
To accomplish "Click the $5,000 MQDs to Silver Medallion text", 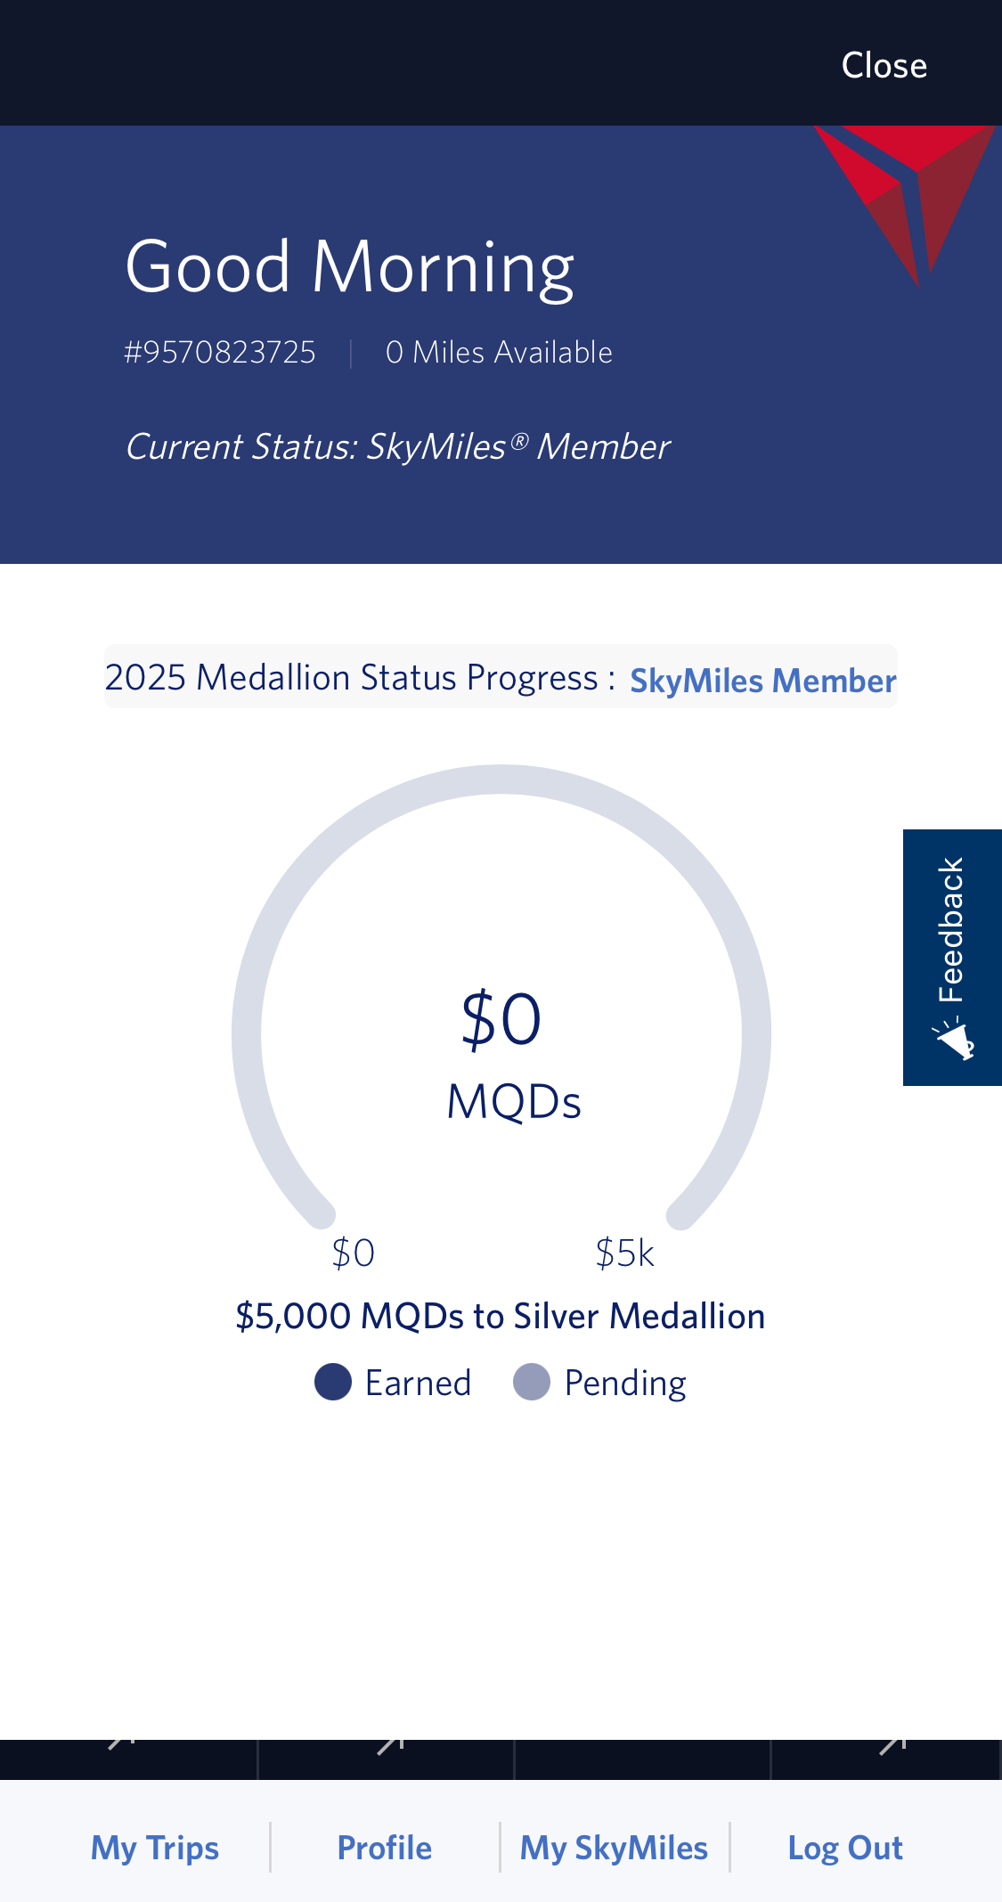I will coord(501,1316).
